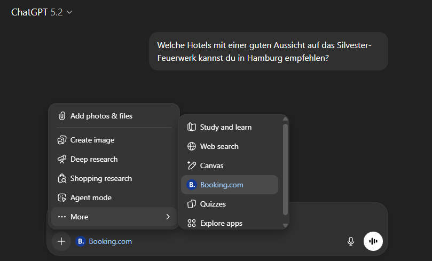Click the submenu scrollbar up arrow

(285, 119)
